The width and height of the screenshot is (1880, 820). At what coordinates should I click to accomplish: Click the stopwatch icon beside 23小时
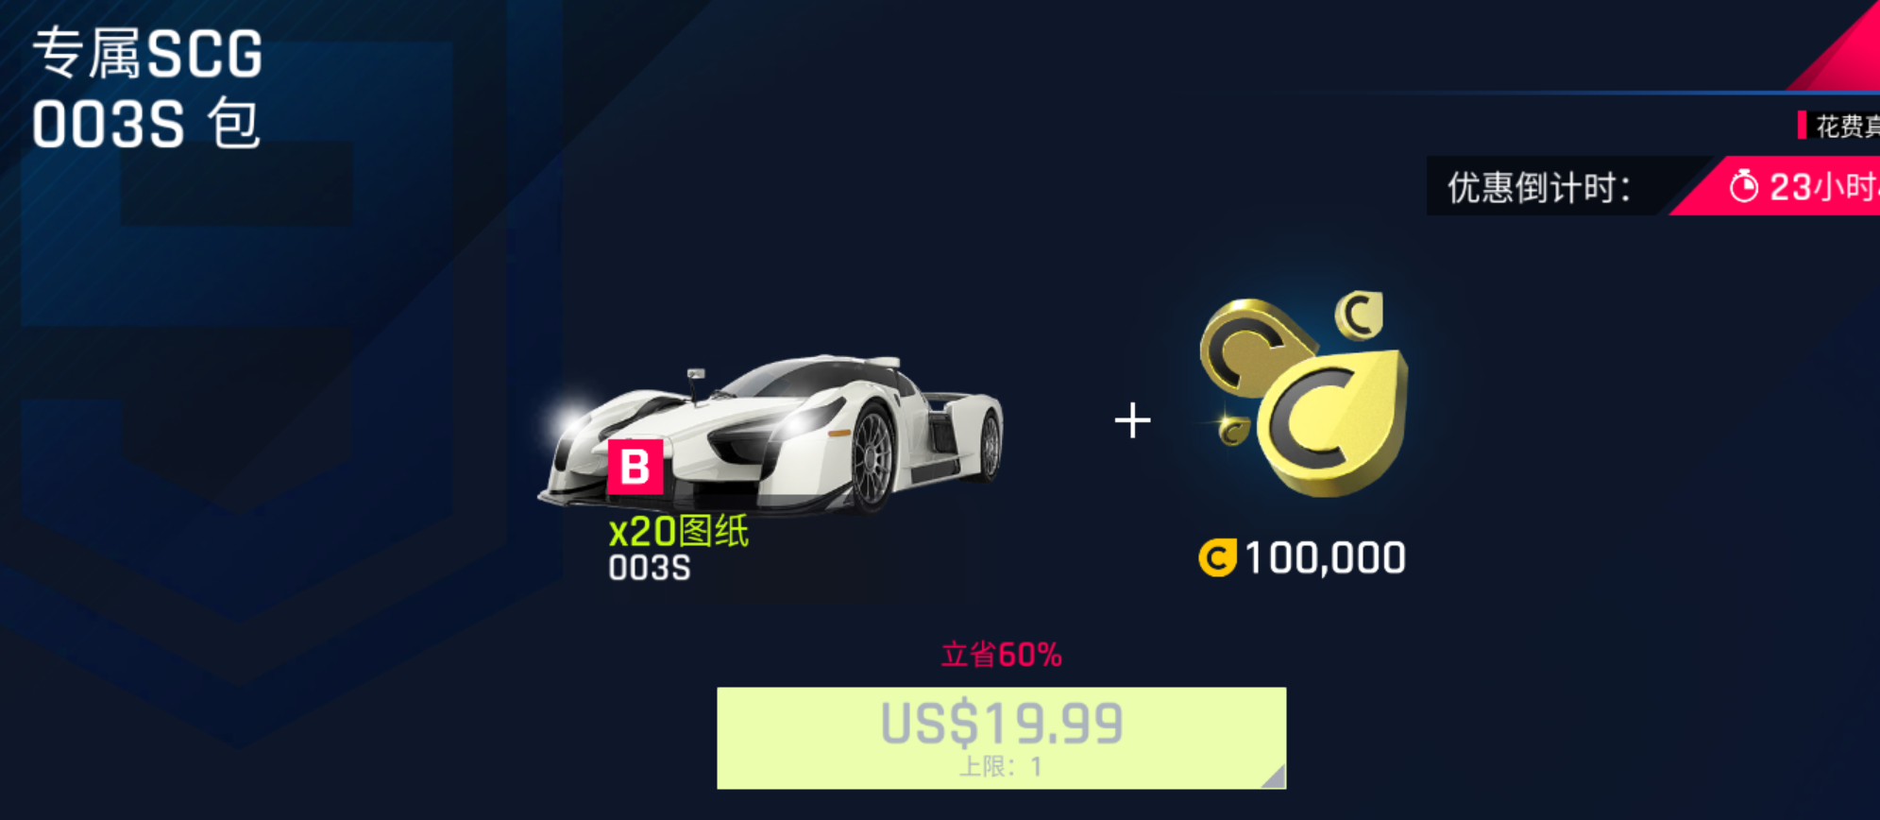1743,186
